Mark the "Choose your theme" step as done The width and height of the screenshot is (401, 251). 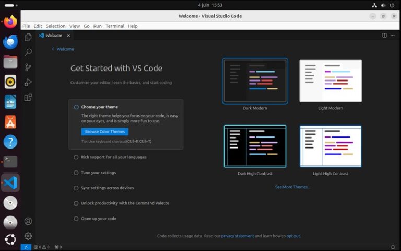coord(76,107)
